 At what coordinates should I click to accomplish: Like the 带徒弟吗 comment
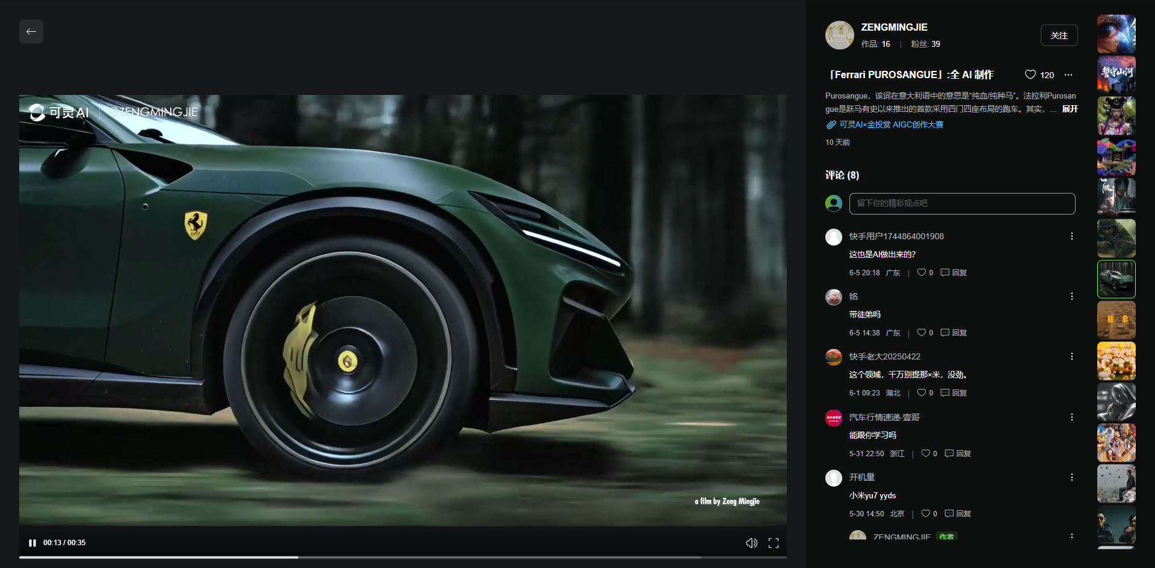click(x=922, y=332)
